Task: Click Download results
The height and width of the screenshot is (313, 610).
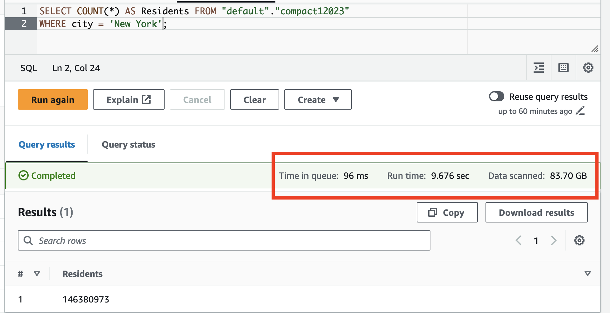Action: (536, 212)
